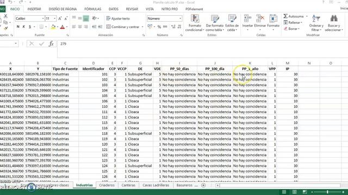Open Combinar y centrar dropdown arrow
The height and width of the screenshot is (195, 348).
pos(142,27)
